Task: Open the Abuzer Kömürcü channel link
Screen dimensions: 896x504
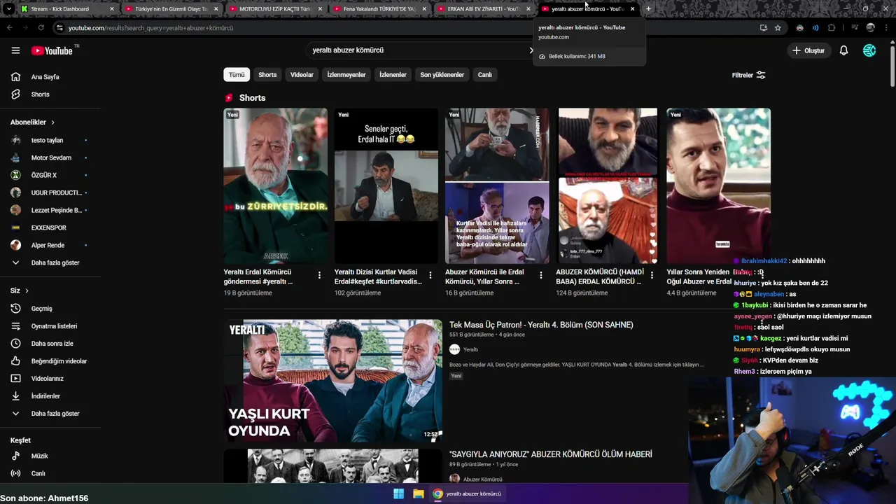Action: tap(482, 479)
